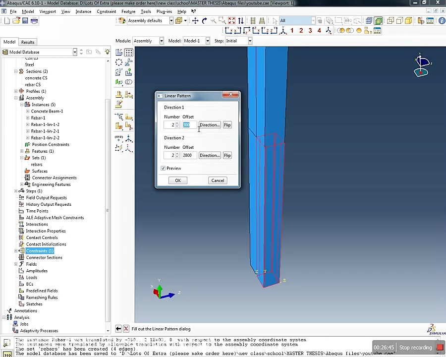Screen dimensions: 446x357
Task: Collapse the Sections (2) node
Action: pos(16,71)
